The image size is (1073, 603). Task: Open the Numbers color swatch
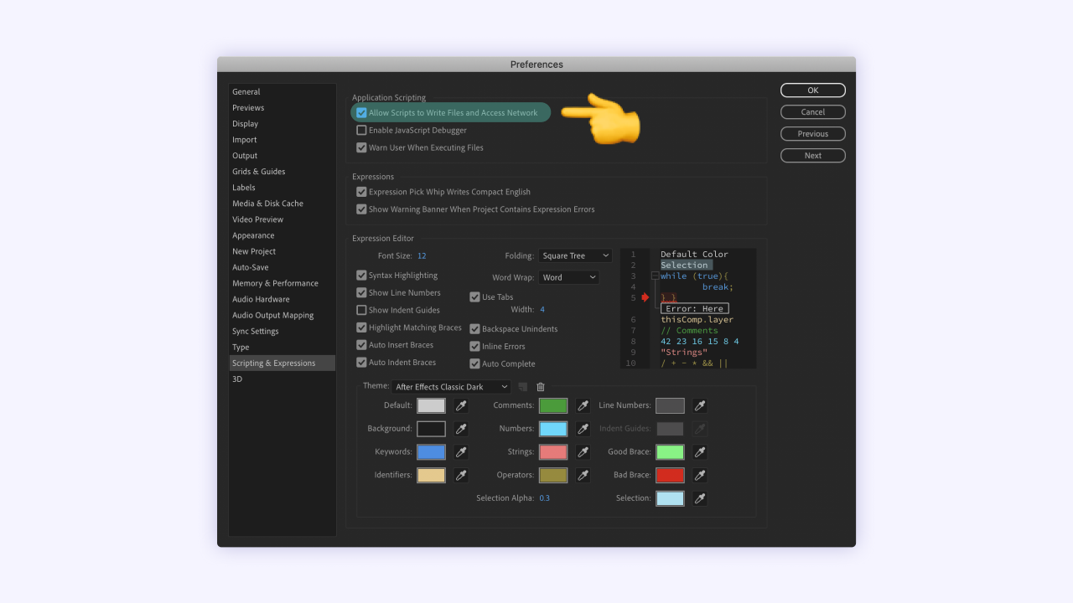click(x=553, y=429)
